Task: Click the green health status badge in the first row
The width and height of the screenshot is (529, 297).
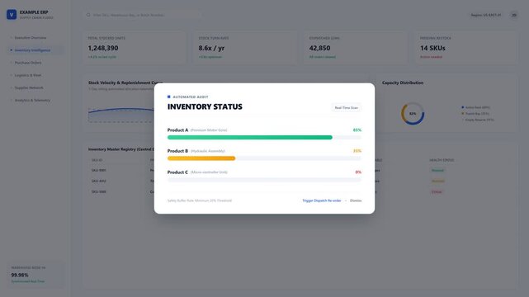Action: [x=437, y=170]
